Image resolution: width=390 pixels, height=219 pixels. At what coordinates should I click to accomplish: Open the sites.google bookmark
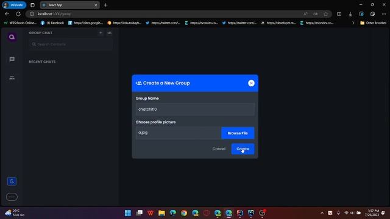tap(85, 23)
